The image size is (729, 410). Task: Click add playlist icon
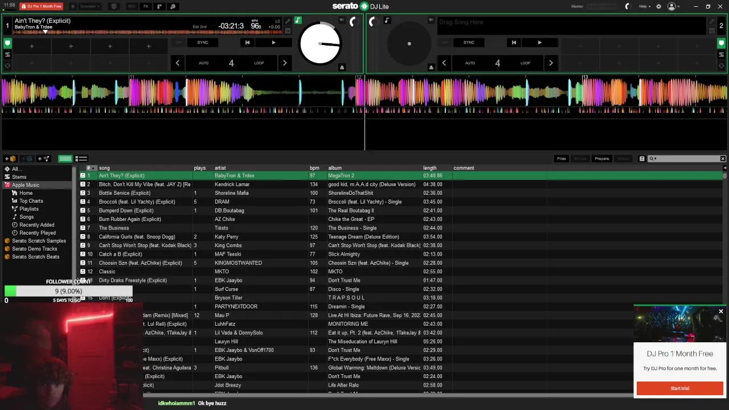click(44, 158)
